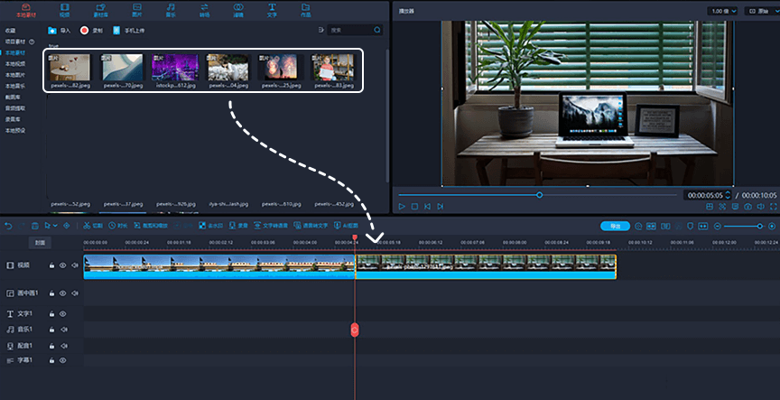
Task: Select Local Video in the sidebar
Action: [x=15, y=64]
